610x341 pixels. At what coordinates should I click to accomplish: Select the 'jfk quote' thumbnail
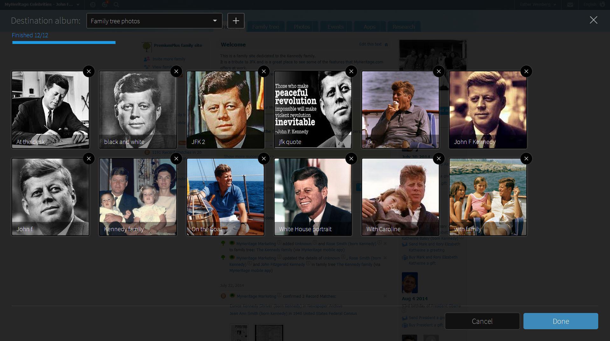point(313,110)
